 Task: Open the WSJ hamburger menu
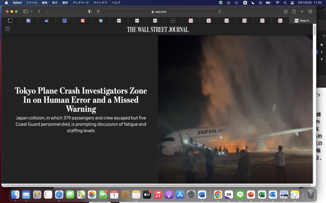7,29
